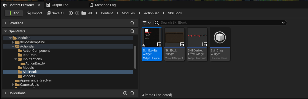Open the chevron after ActionBar breadcrumb
This screenshot has width=308, height=99.
click(x=163, y=13)
